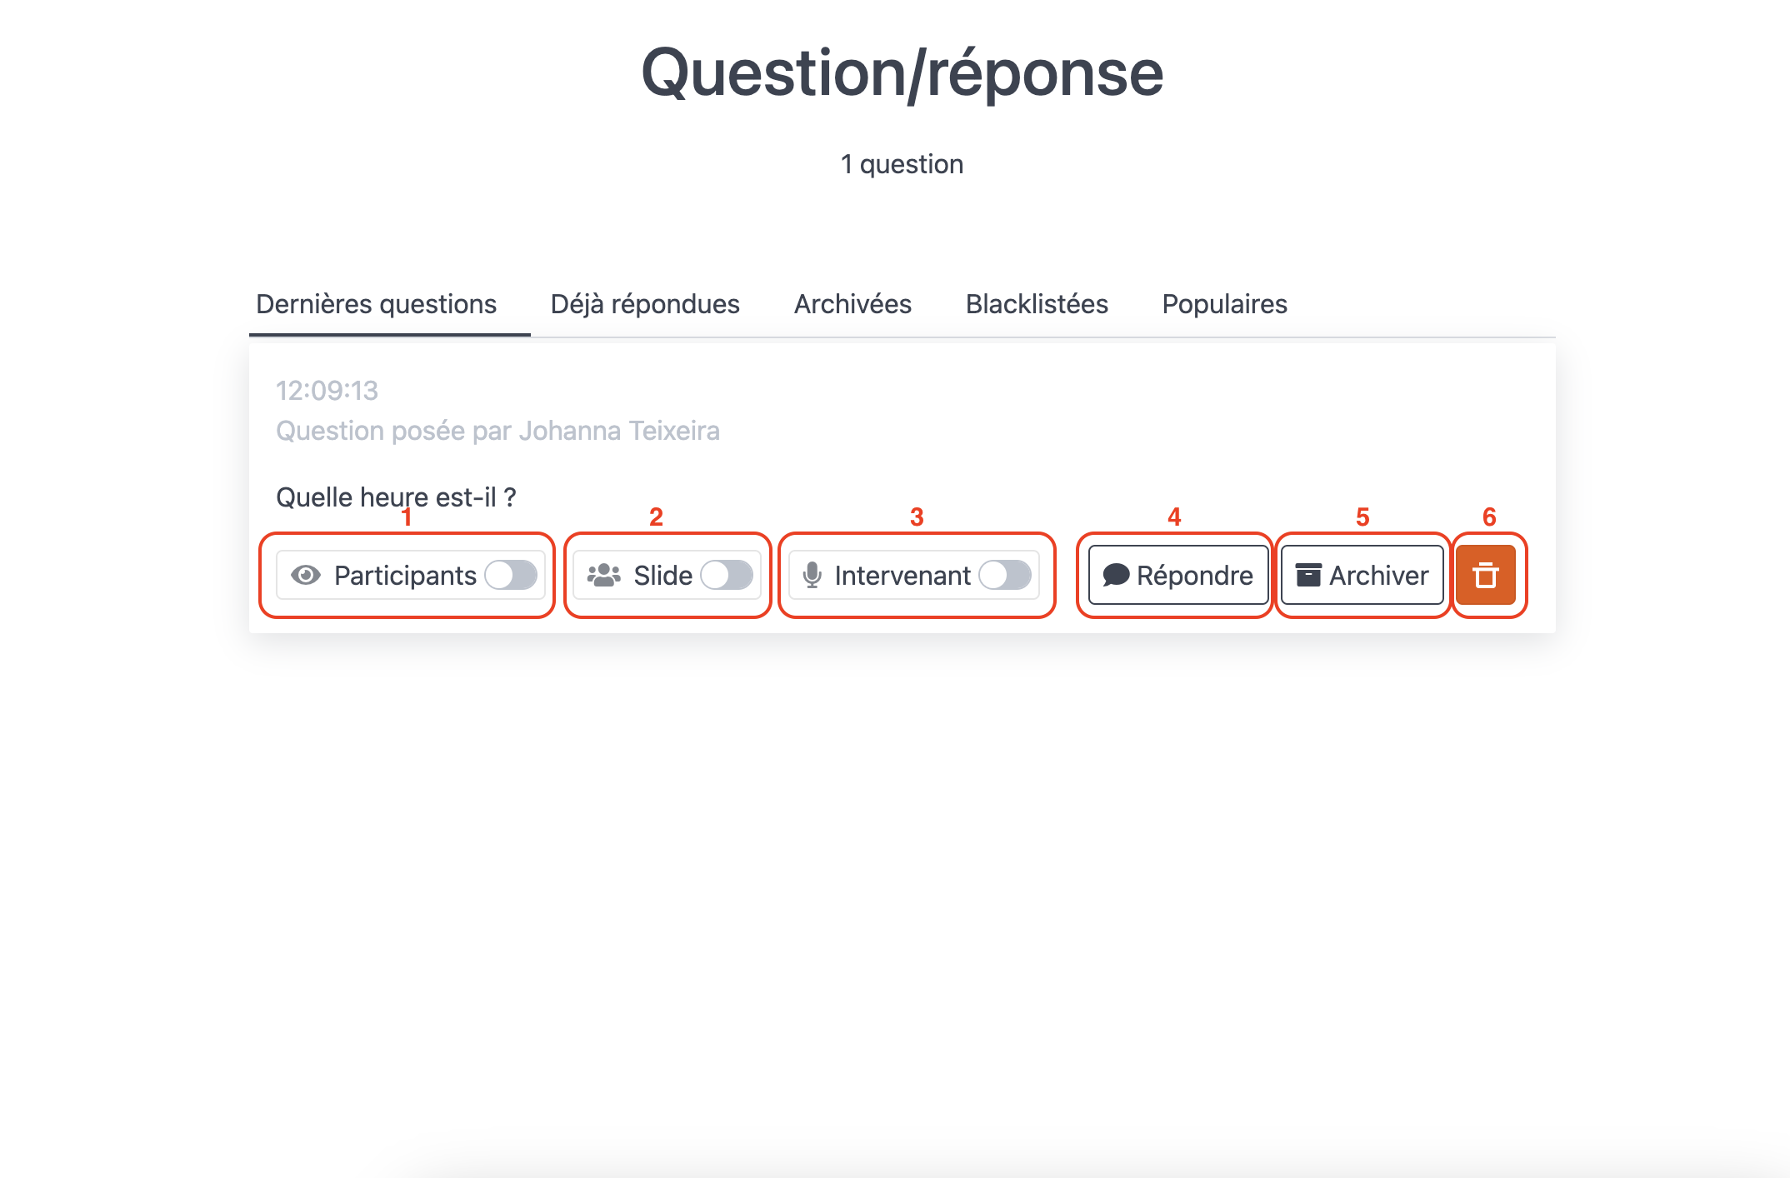Click the question text "Quelle heure est-il ?"

pyautogui.click(x=396, y=497)
